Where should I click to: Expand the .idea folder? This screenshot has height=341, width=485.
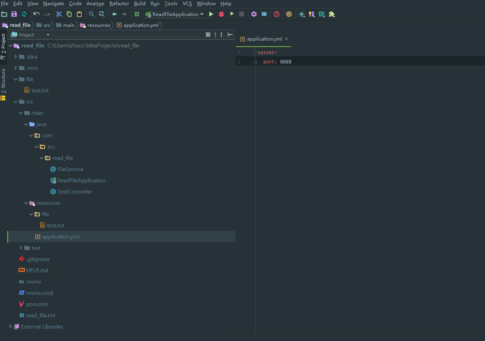tap(16, 57)
